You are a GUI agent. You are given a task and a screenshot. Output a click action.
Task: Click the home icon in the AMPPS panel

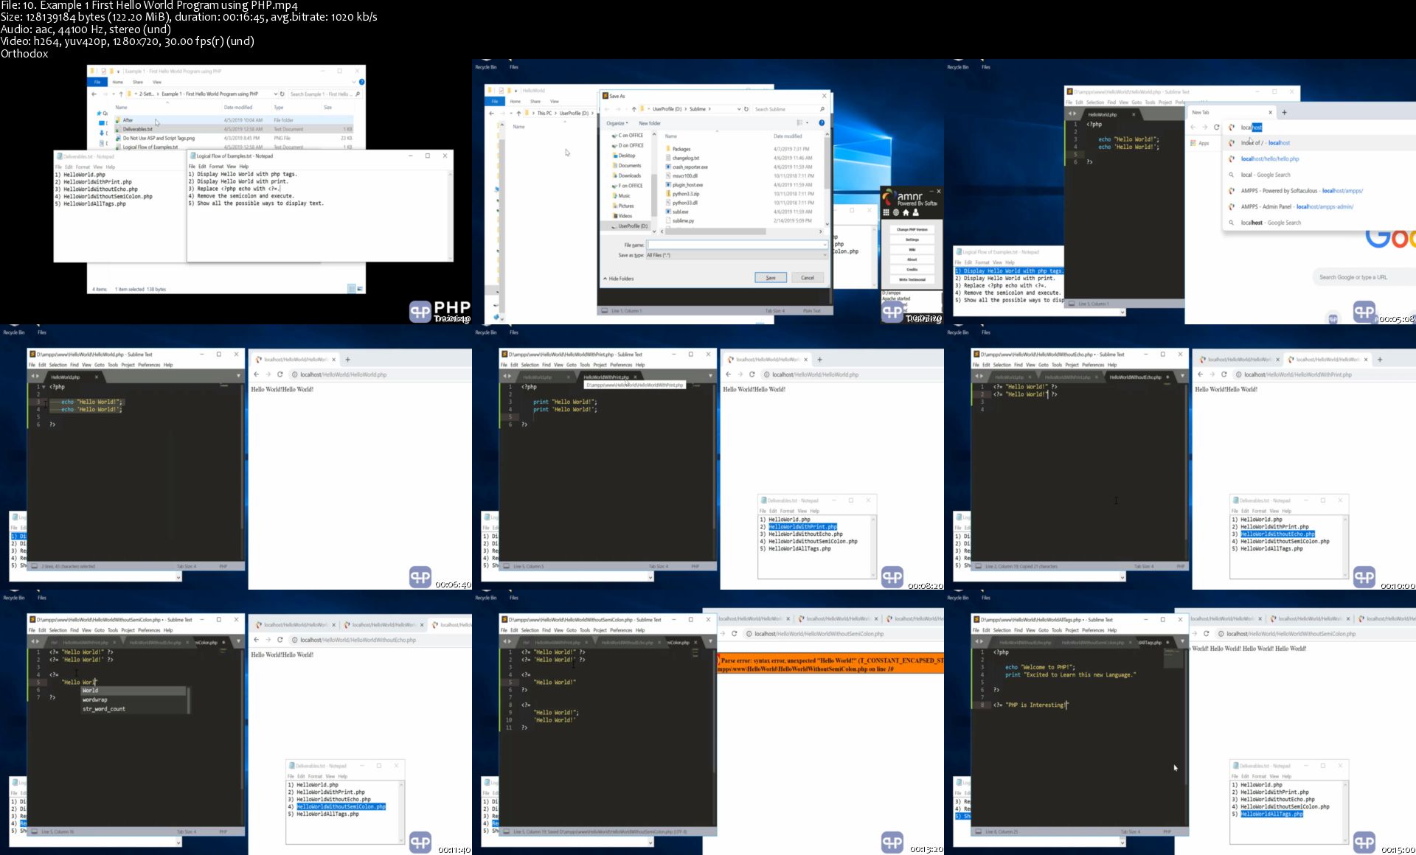coord(906,212)
